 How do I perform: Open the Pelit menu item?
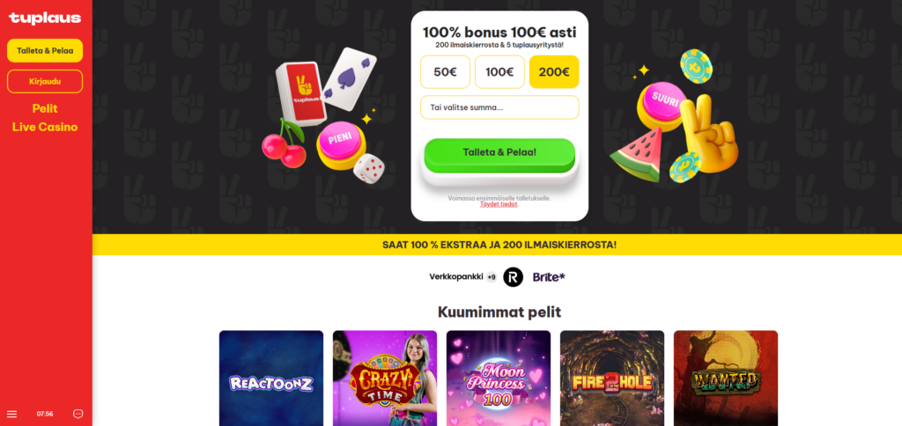pyautogui.click(x=45, y=108)
